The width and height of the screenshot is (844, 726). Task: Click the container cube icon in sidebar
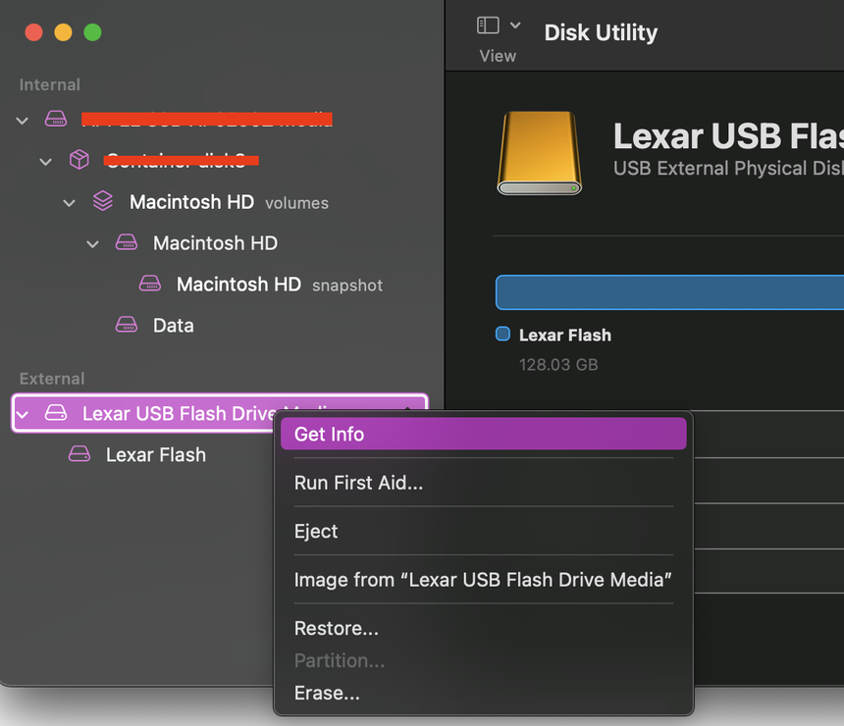click(x=79, y=161)
